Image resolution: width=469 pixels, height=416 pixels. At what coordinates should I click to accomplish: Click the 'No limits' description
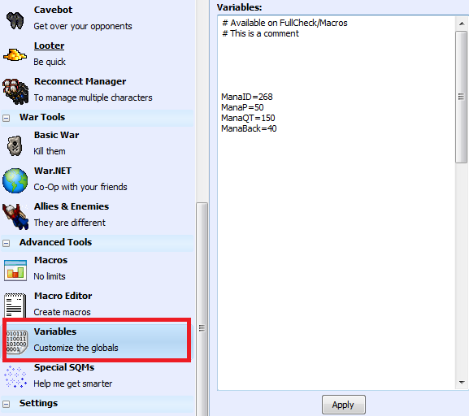coord(50,276)
